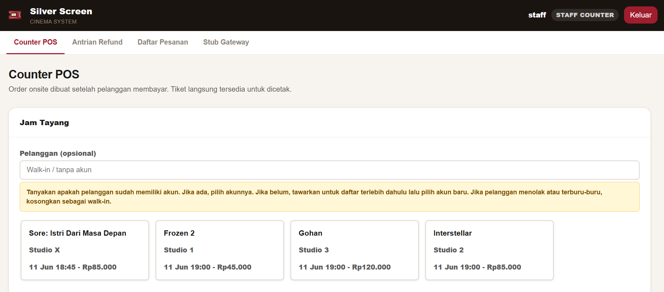Screen dimensions: 664x292
Task: Choose the Frozen 2 showtime card
Action: pos(220,250)
